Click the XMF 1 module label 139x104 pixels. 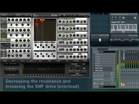click(x=4, y=50)
